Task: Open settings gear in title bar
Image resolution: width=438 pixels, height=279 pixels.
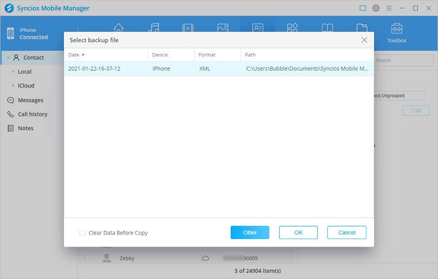Action: pyautogui.click(x=376, y=8)
